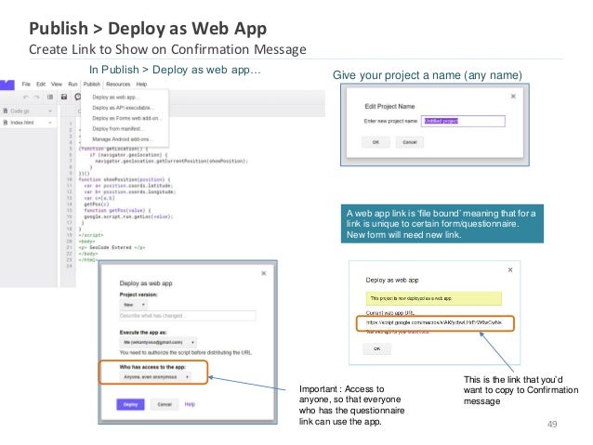The image size is (593, 445).
Task: Close the deployed confirmation dialog with X
Action: click(510, 269)
